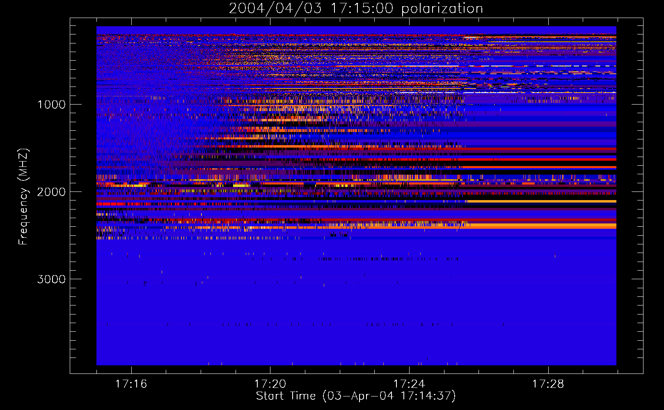Image resolution: width=664 pixels, height=410 pixels.
Task: Click the 17:20 time tick label
Action: click(x=270, y=384)
